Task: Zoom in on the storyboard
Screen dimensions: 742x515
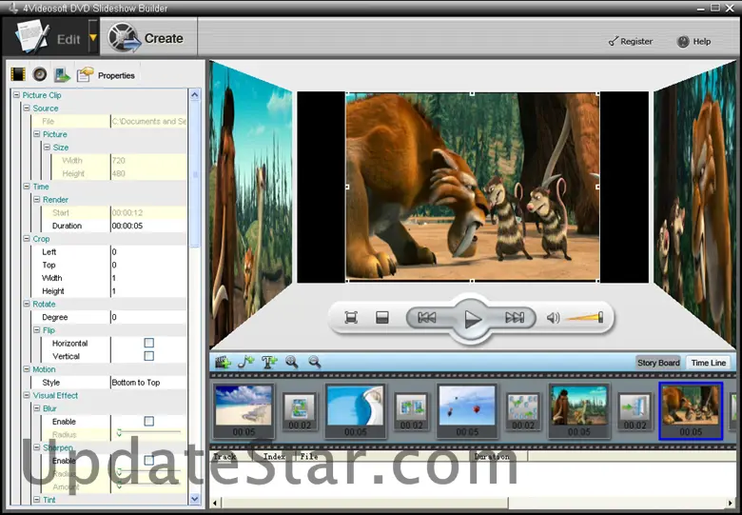Action: tap(292, 363)
